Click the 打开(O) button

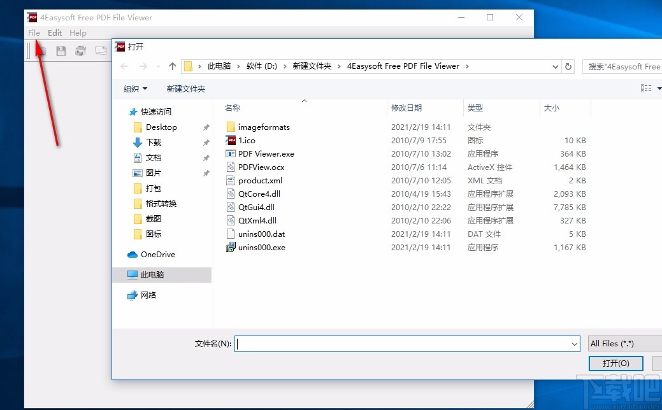click(x=615, y=363)
